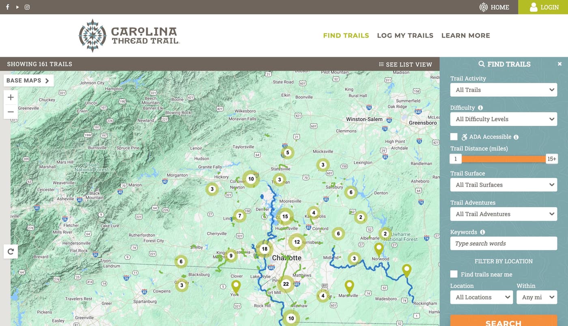The height and width of the screenshot is (326, 568).
Task: Click the Keywords search field
Action: tap(503, 243)
